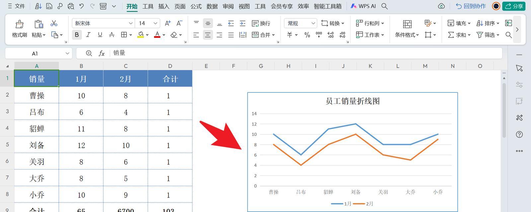Toggle Underline formatting
Image resolution: width=531 pixels, height=212 pixels.
tap(100, 34)
